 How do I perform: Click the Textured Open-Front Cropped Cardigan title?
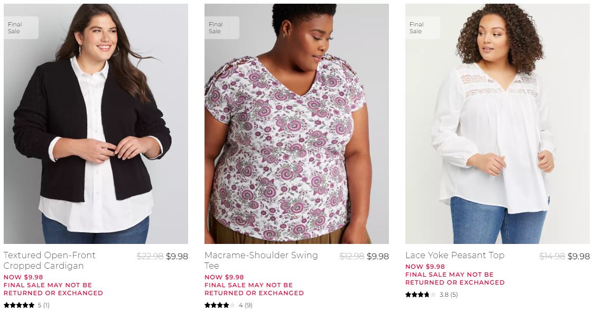pos(50,260)
